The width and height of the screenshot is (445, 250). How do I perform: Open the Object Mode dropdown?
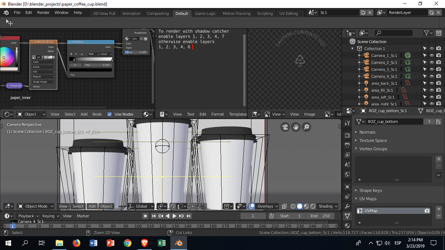point(35,206)
